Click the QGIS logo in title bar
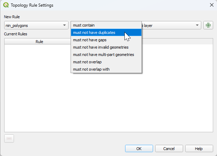 6,5
